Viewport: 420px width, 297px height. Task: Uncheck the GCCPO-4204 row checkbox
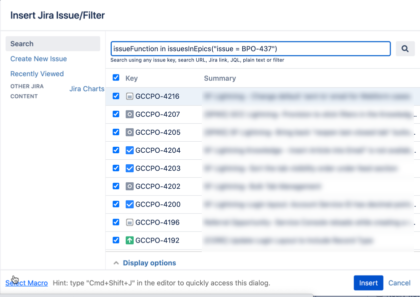click(116, 150)
